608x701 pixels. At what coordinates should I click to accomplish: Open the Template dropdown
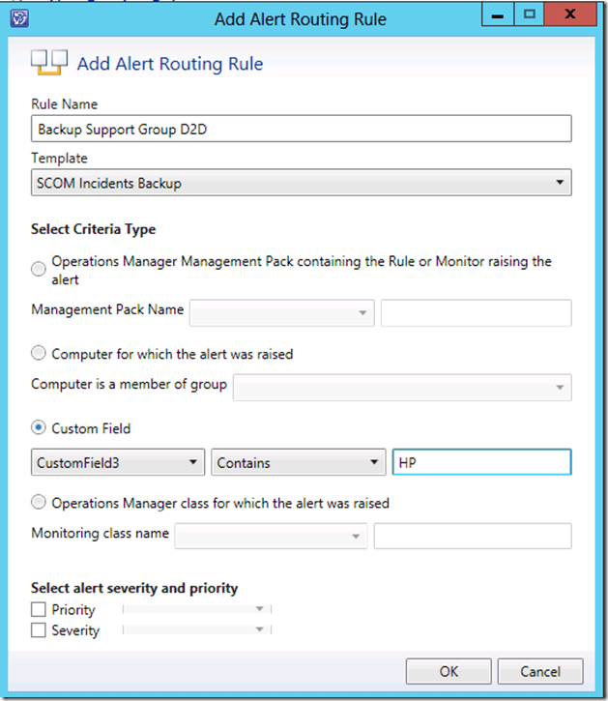pyautogui.click(x=301, y=183)
